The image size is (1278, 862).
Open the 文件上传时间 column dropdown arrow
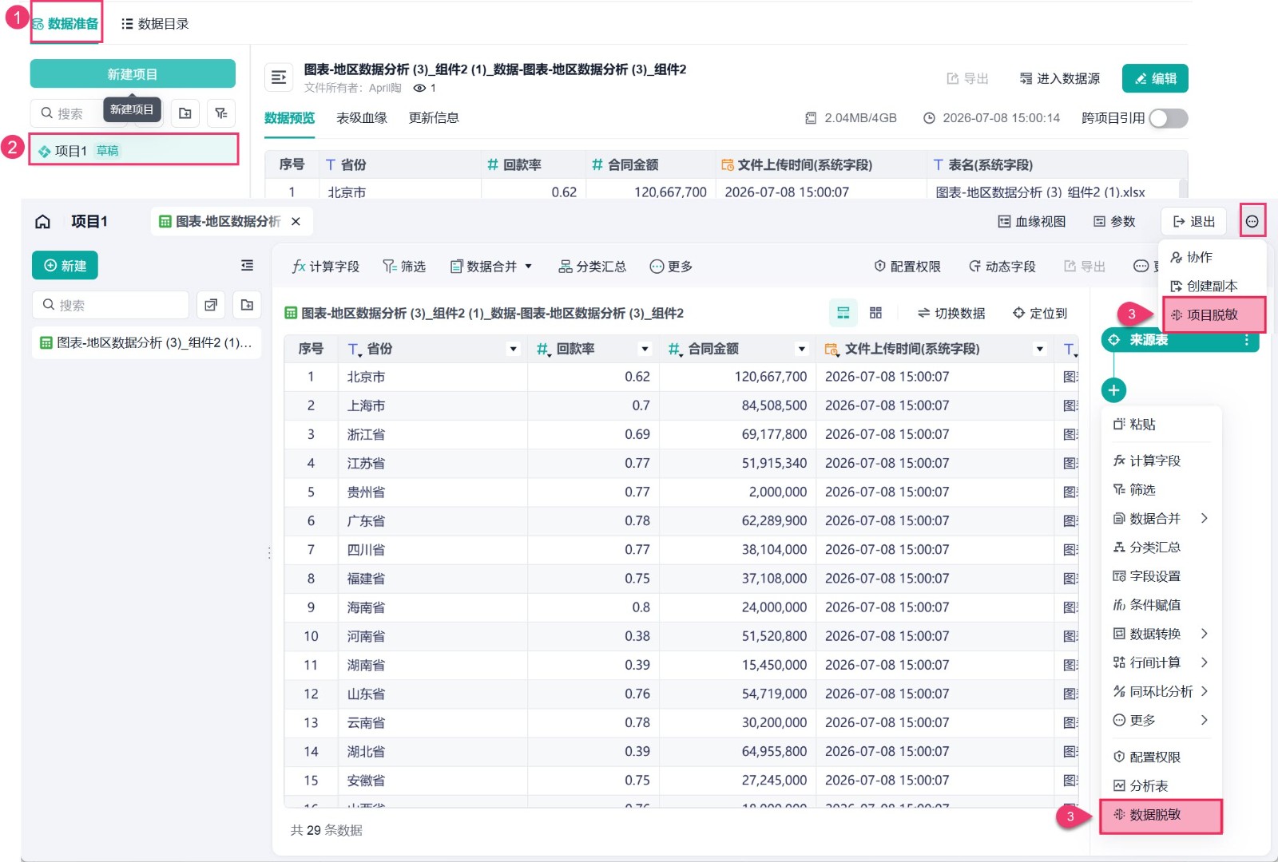[x=1039, y=349]
